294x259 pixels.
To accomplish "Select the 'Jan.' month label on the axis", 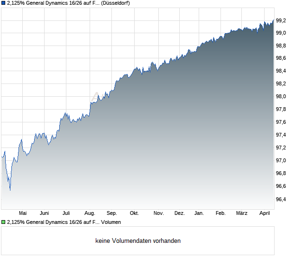I will (199, 213).
